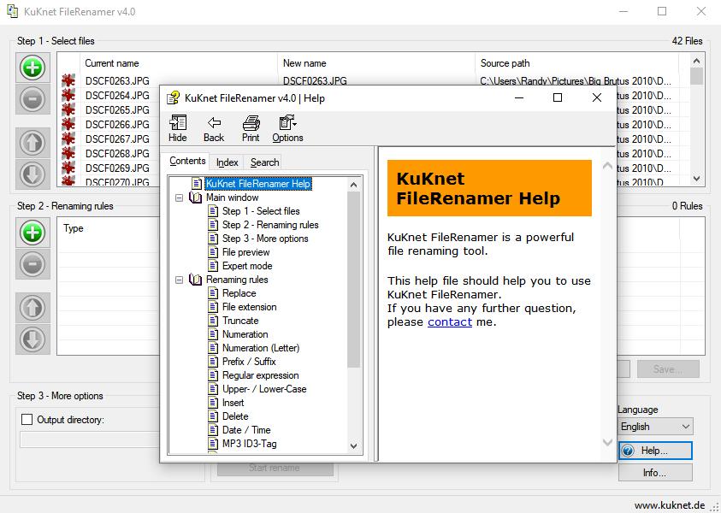
Task: Open Prefix / Suffix help topic
Action: coord(249,362)
